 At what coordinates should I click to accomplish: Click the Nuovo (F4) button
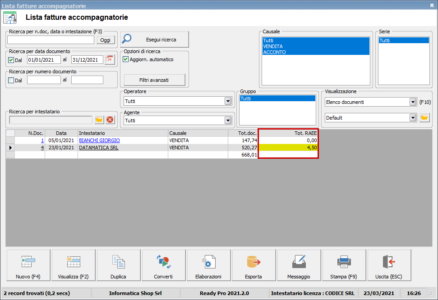tap(28, 265)
